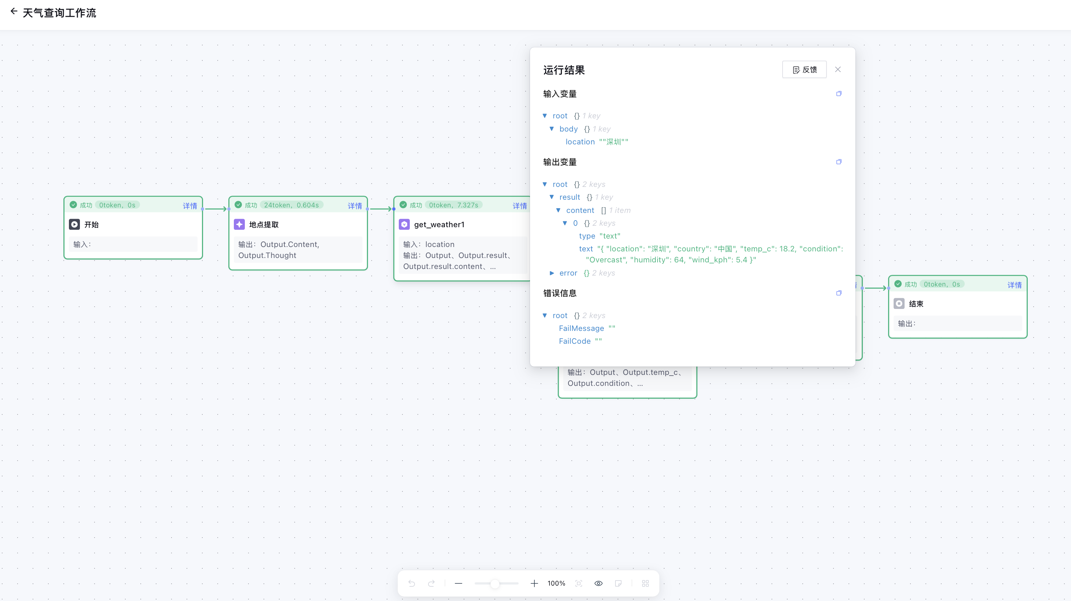The width and height of the screenshot is (1071, 601).
Task: Collapse the result node in output tree
Action: pos(552,197)
